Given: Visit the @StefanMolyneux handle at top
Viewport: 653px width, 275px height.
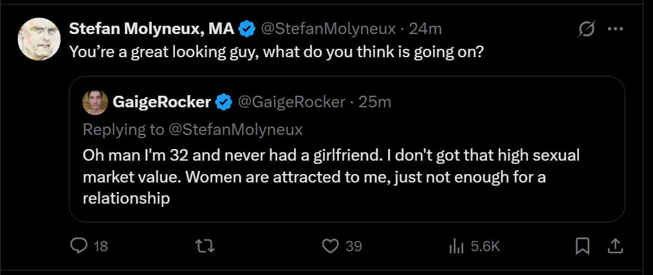Looking at the screenshot, I should click(327, 29).
